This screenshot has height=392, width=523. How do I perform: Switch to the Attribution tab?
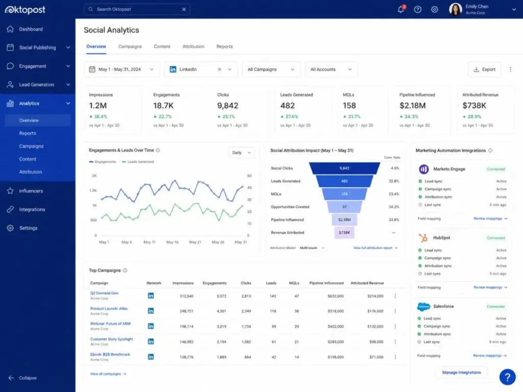pyautogui.click(x=194, y=46)
